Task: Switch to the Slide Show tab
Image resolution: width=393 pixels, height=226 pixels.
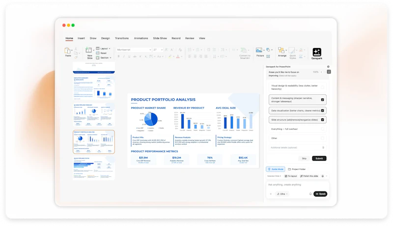Action: (160, 38)
